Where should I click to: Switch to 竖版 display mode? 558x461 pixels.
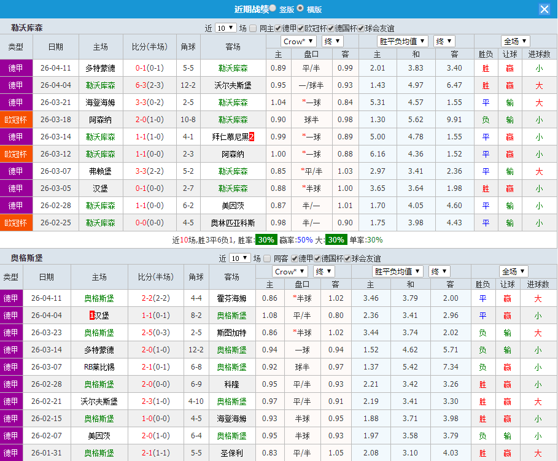pos(273,9)
